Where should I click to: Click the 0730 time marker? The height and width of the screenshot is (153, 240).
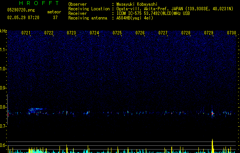point(232,33)
